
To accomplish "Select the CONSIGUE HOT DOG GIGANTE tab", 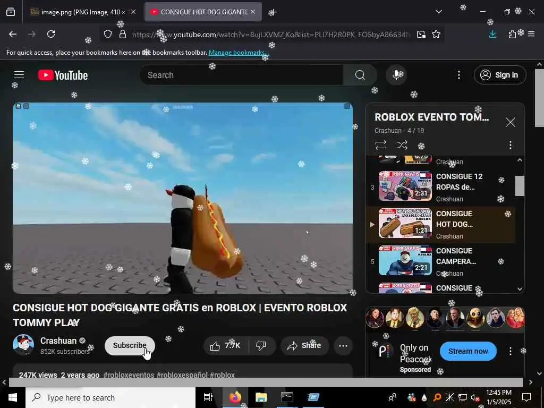I will click(x=203, y=12).
